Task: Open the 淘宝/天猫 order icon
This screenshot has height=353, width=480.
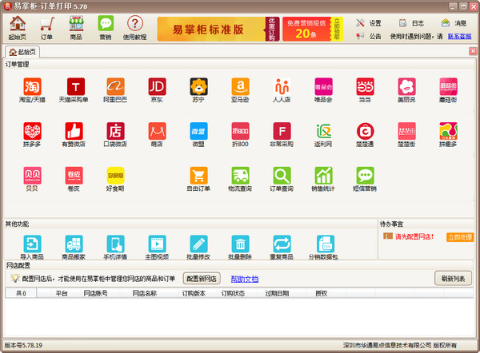Action: [32, 86]
